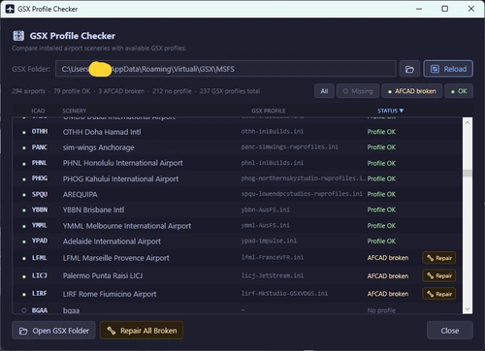
Task: Click Profile OK status for YBBN
Action: coord(381,209)
